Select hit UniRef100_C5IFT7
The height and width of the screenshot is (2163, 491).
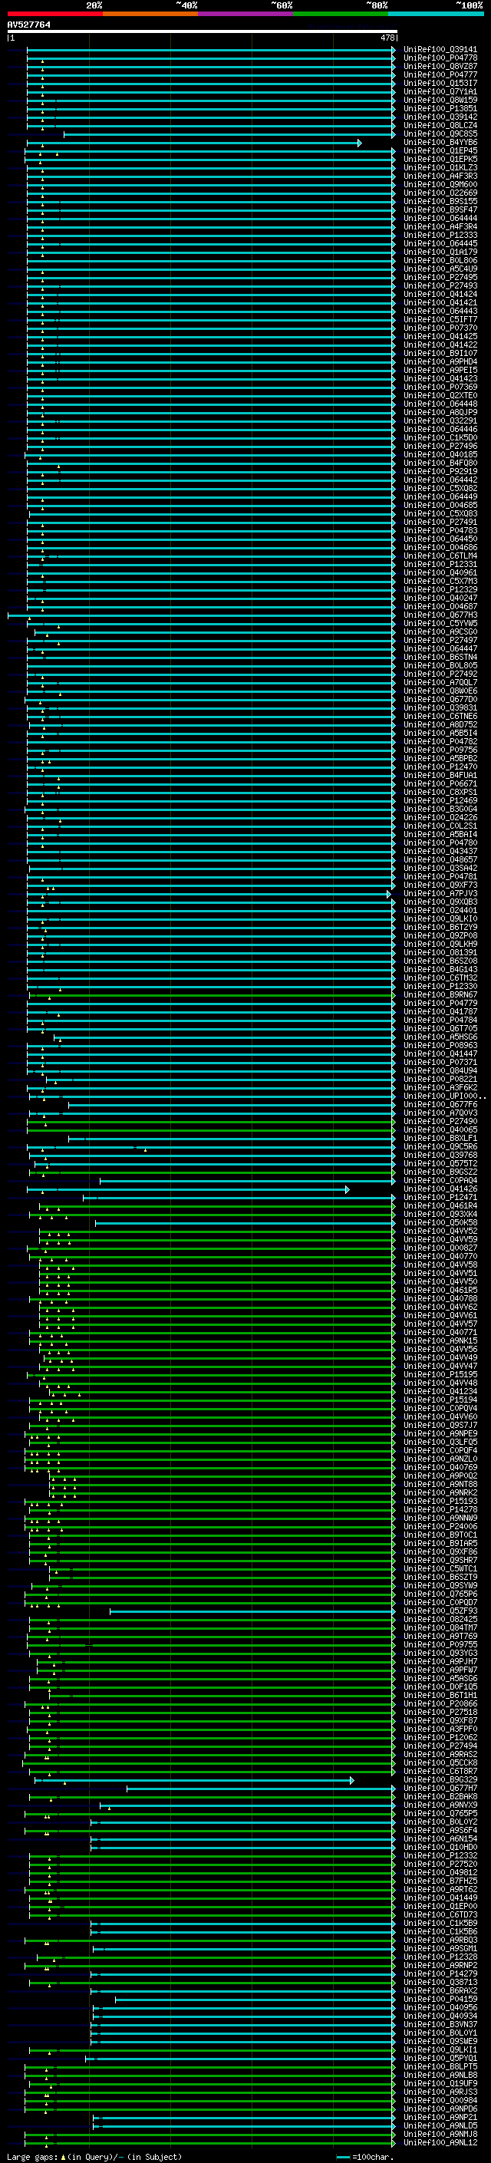click(440, 320)
